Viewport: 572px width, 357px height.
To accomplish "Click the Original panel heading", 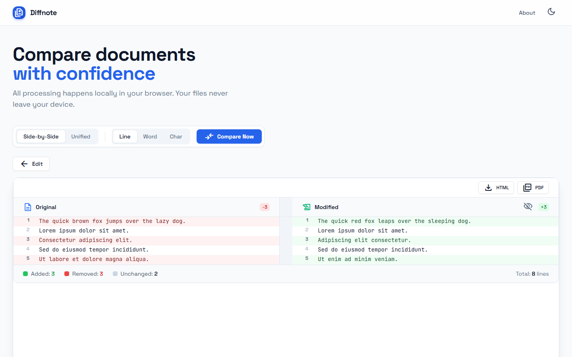I will coord(46,207).
